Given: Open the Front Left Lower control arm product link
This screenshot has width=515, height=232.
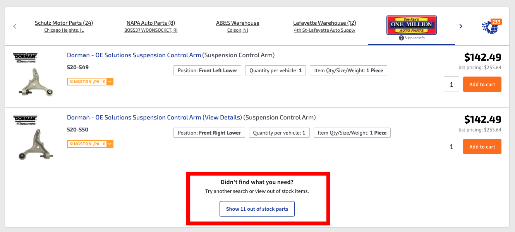Looking at the screenshot, I should coord(134,55).
